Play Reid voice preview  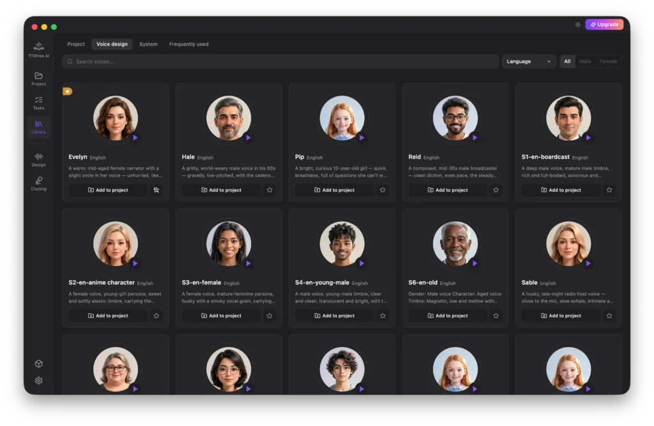475,137
